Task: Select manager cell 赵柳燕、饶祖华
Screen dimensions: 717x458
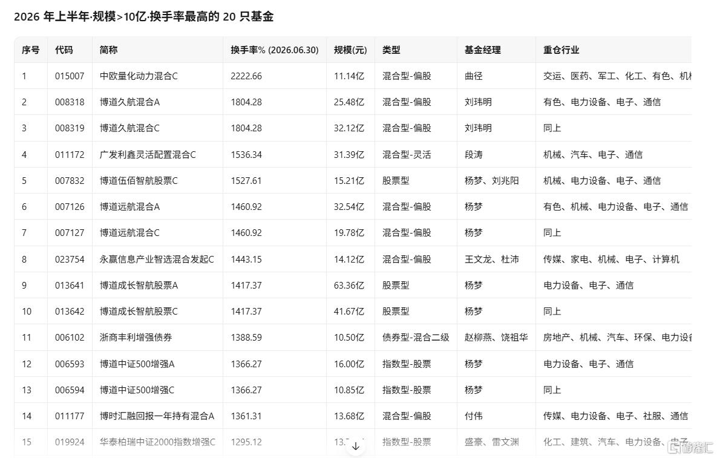Action: 496,338
